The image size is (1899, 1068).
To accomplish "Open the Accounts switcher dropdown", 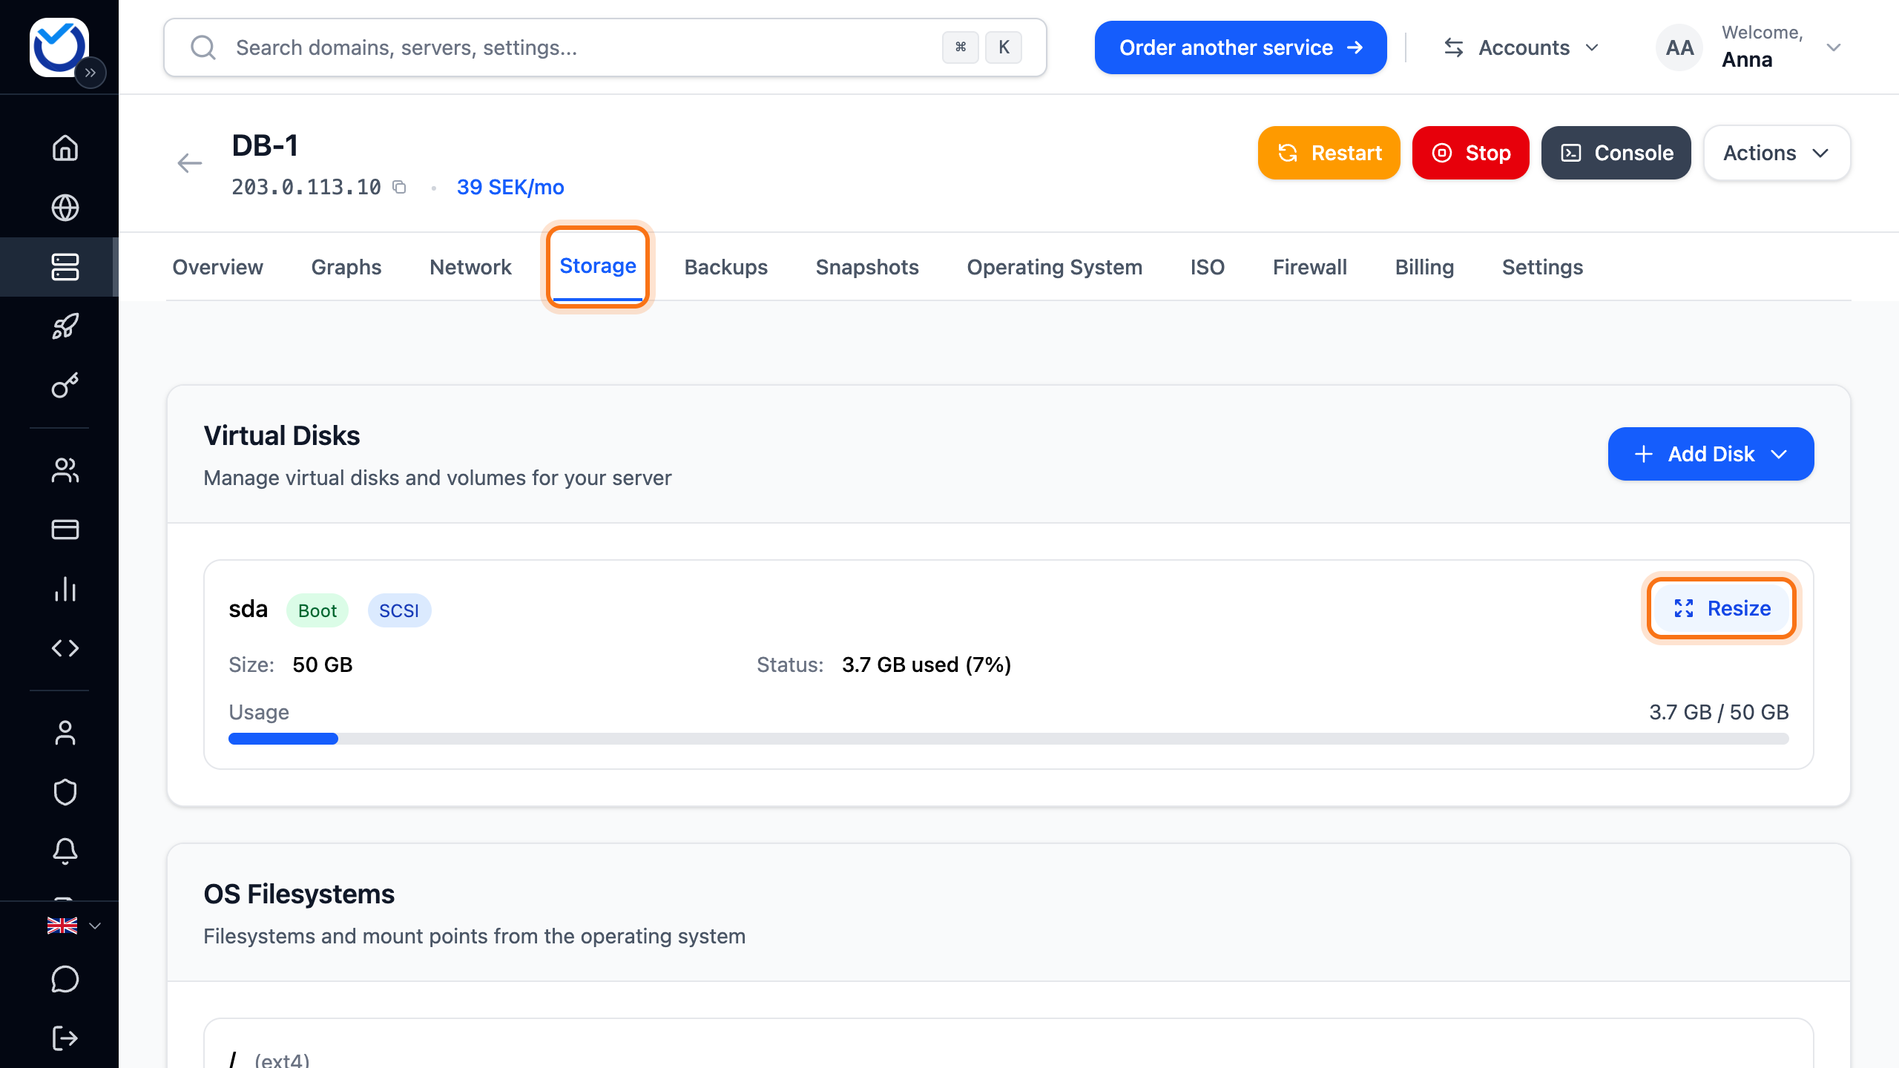I will (x=1521, y=47).
